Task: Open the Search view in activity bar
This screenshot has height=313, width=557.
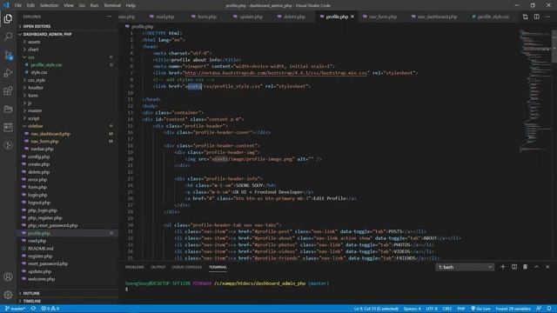Action: [x=8, y=37]
